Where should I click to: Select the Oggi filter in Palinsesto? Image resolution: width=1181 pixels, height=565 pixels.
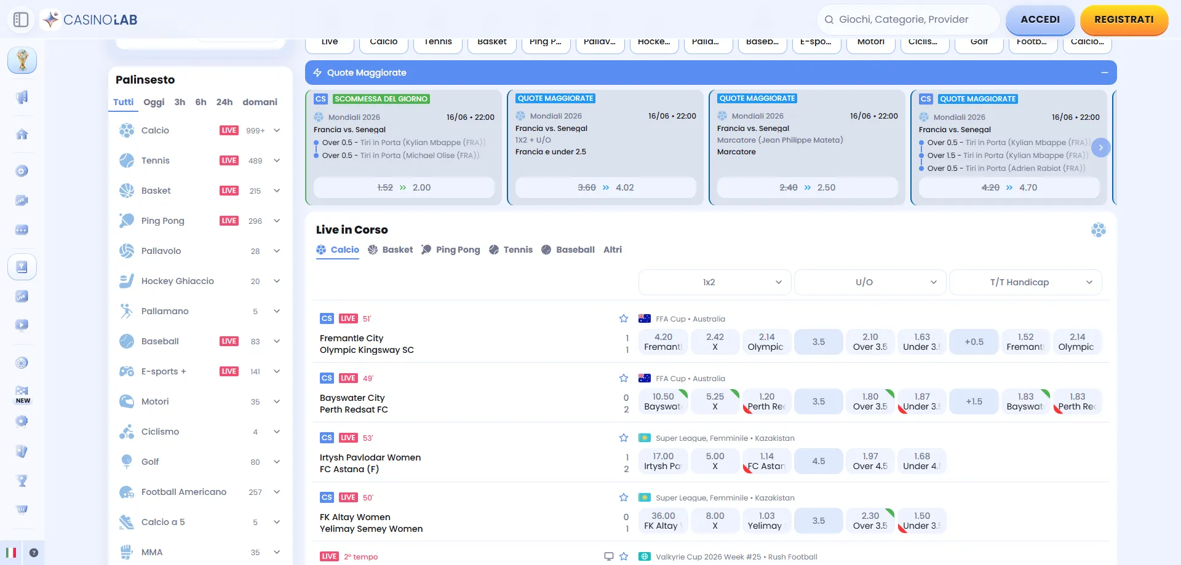[x=154, y=102]
